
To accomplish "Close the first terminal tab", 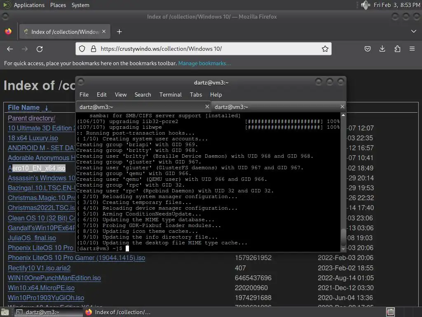I will coord(207,107).
